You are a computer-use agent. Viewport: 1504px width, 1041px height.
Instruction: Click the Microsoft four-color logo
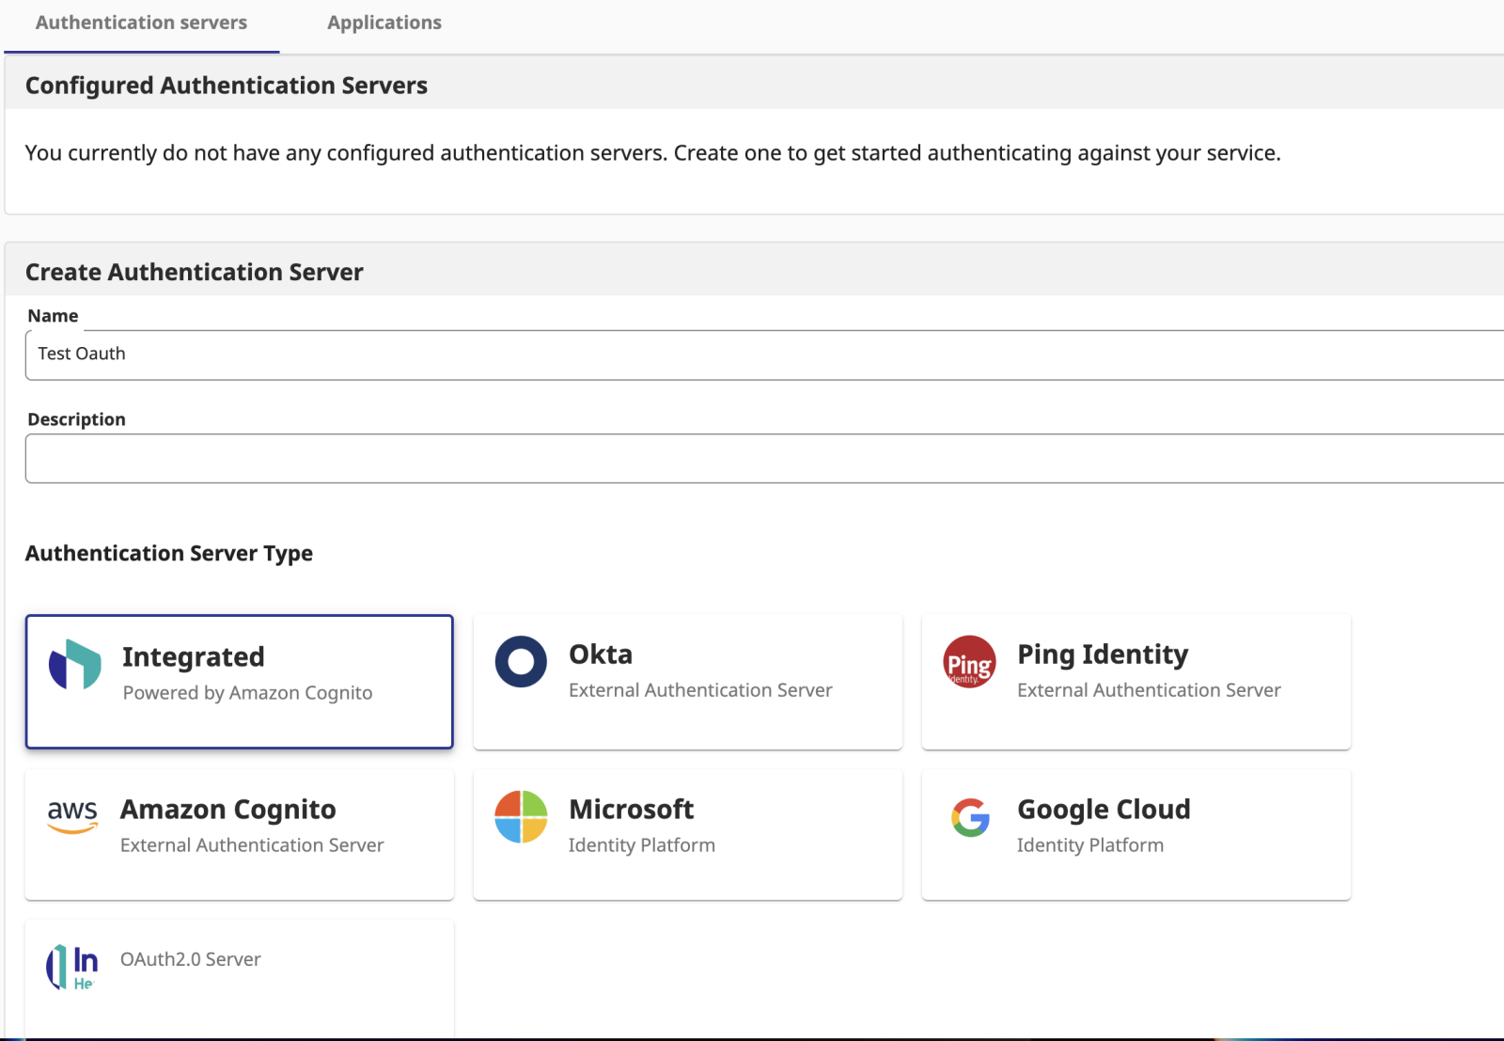coord(521,816)
